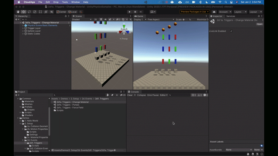The height and width of the screenshot is (156, 278).
Task: Start Play mode
Action: coord(130,12)
